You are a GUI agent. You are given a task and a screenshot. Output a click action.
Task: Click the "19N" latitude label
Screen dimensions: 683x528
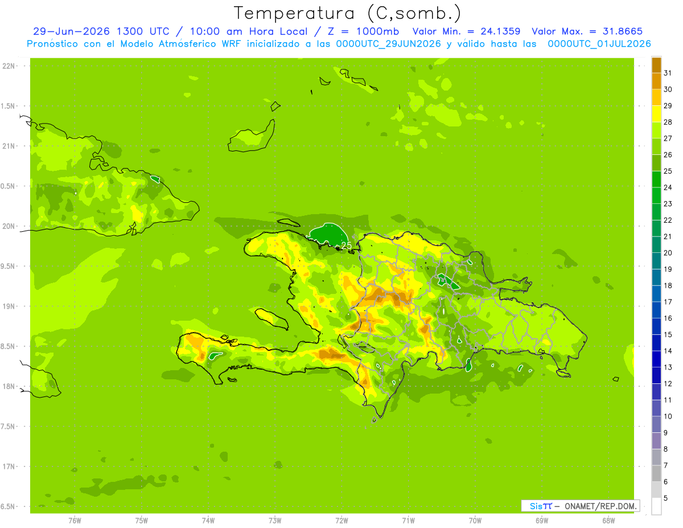coord(9,306)
